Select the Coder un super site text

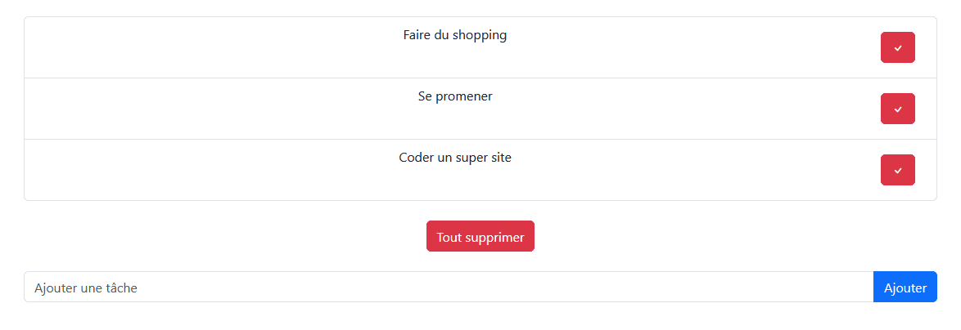[455, 158]
